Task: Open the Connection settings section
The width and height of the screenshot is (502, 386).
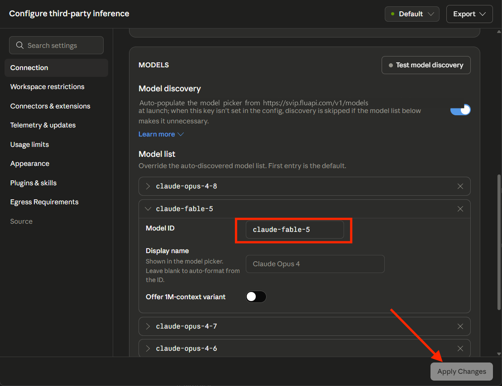Action: click(x=56, y=68)
